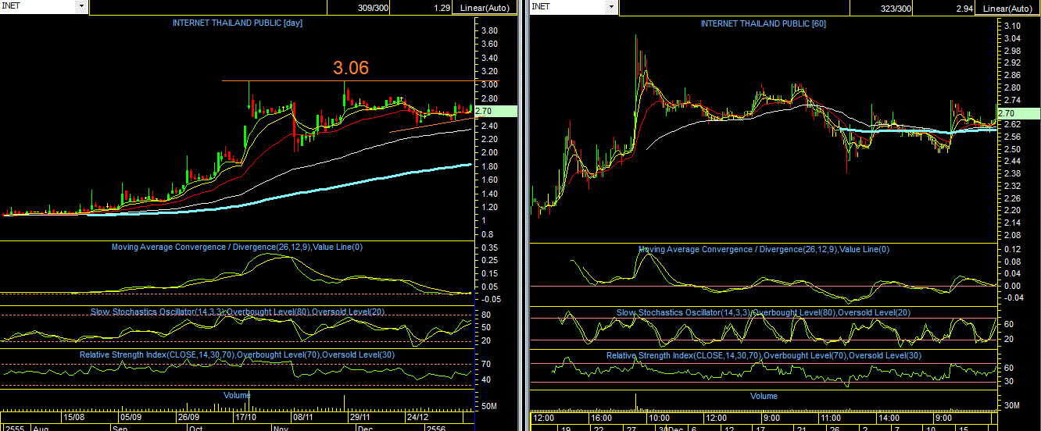This screenshot has height=431, width=1041.
Task: Click the 323/300 bar count in the 60-minute chart
Action: point(895,8)
